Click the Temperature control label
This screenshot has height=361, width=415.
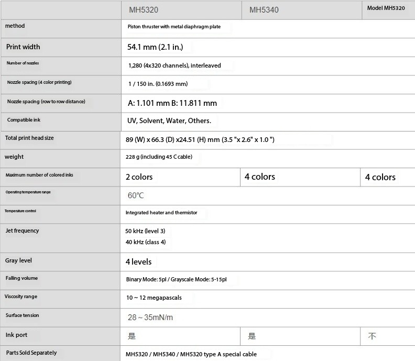pos(20,211)
